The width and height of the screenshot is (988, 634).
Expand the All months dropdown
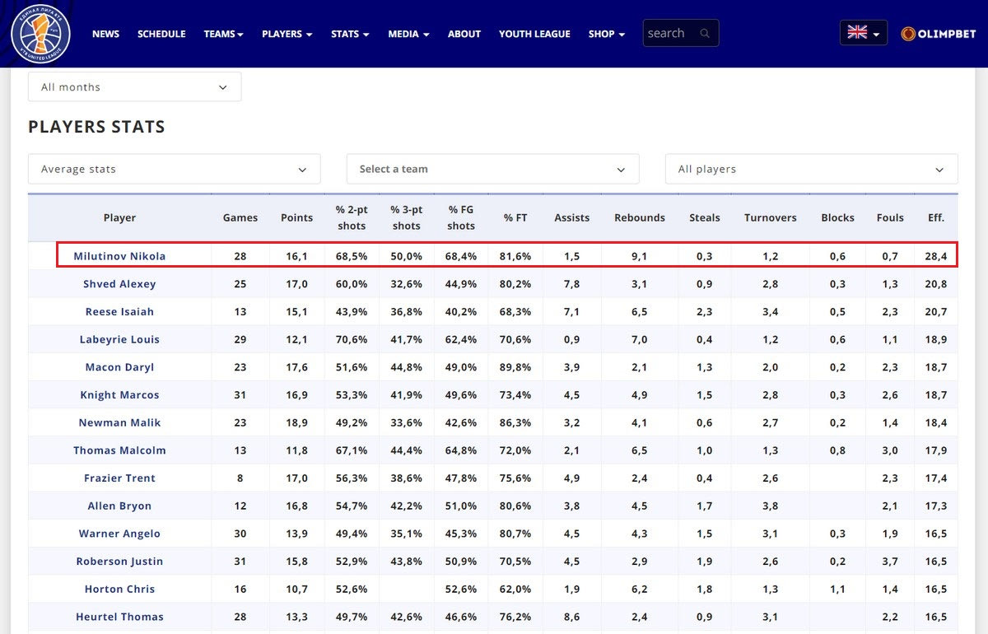(134, 87)
